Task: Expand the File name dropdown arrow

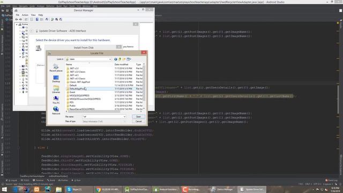Action: pyautogui.click(x=124, y=117)
